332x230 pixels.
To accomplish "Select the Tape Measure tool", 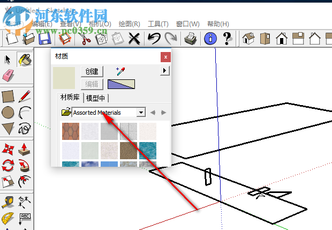I will pyautogui.click(x=8, y=202).
